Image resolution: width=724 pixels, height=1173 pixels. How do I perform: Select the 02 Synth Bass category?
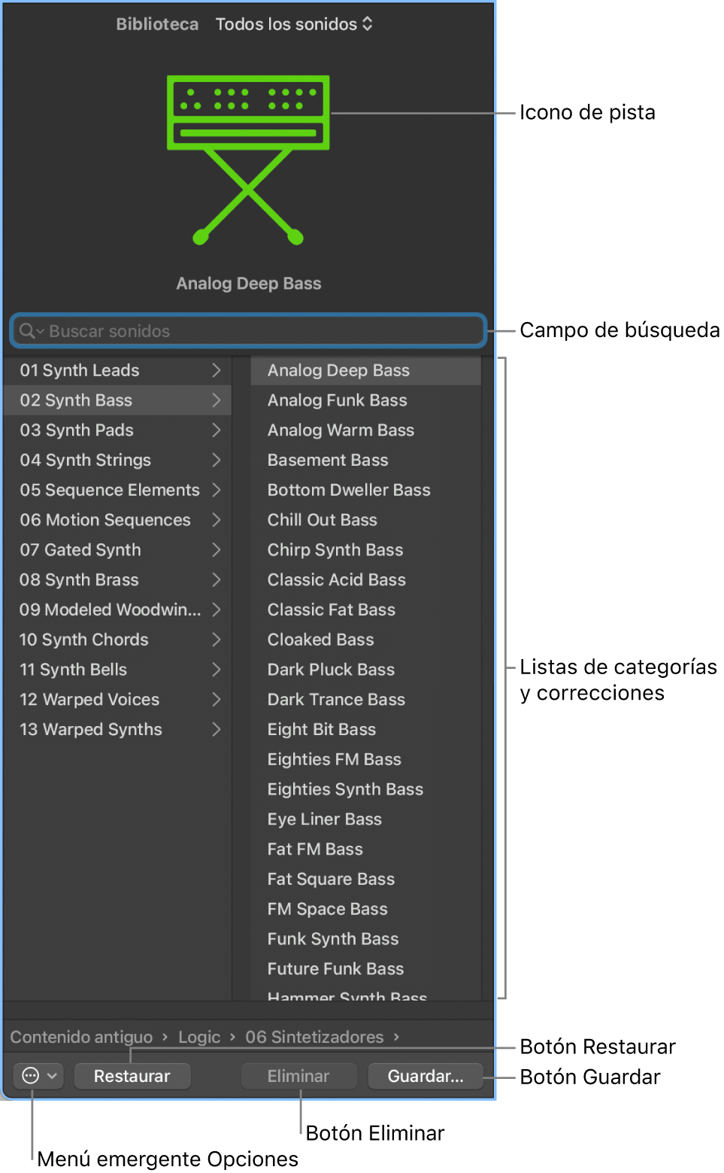[x=77, y=400]
